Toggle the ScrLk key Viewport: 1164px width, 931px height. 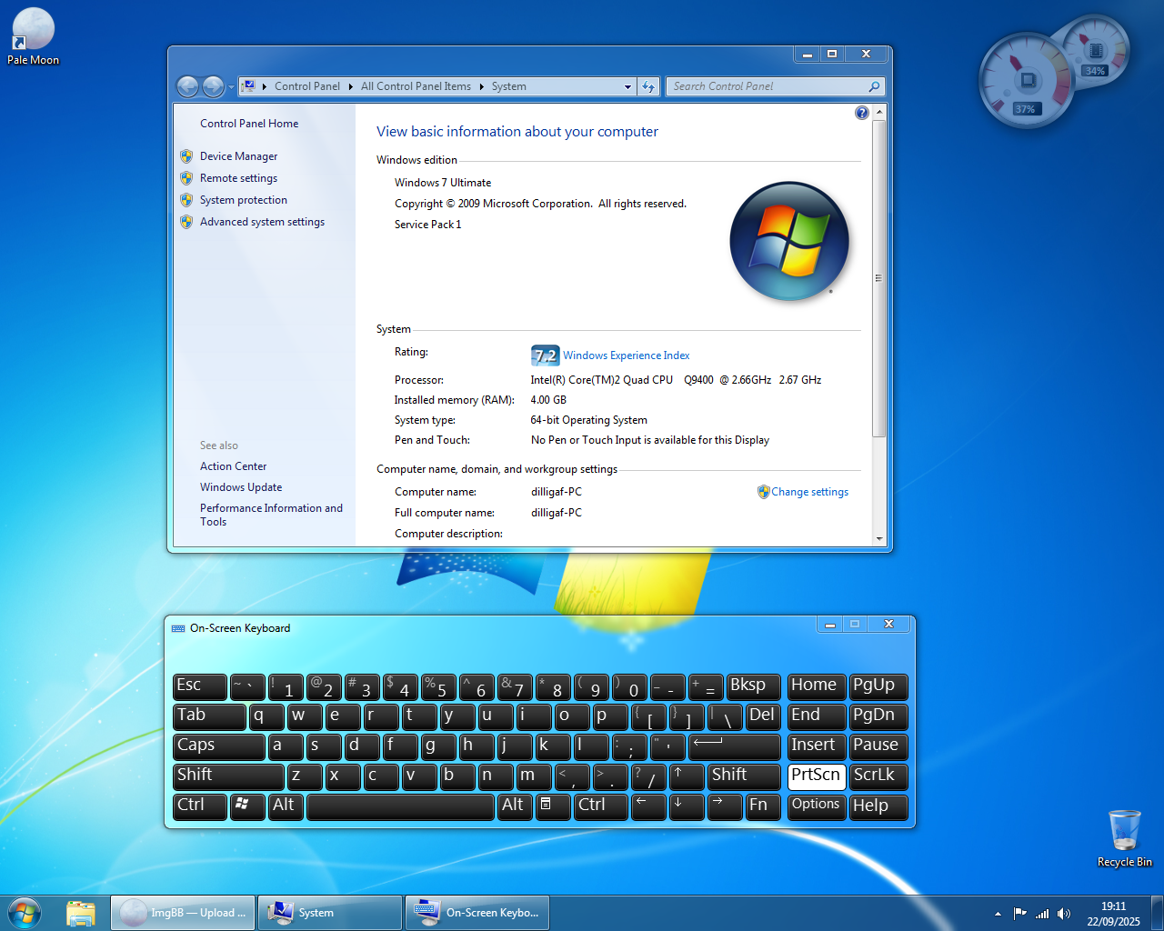pyautogui.click(x=878, y=776)
